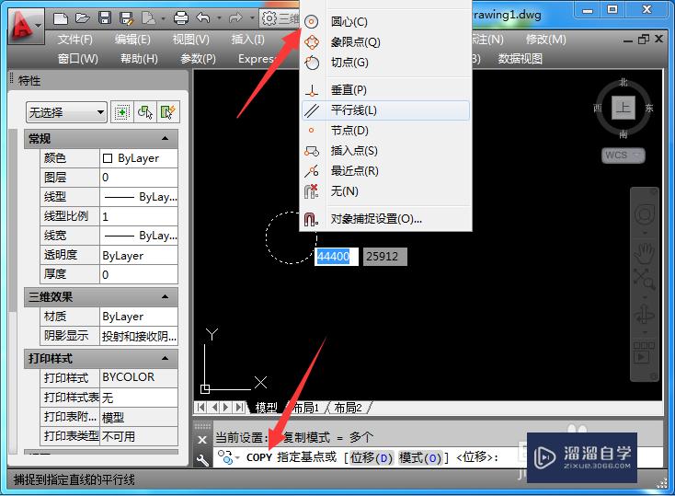Collapse the 打印样式 section
The image size is (675, 496).
point(165,358)
